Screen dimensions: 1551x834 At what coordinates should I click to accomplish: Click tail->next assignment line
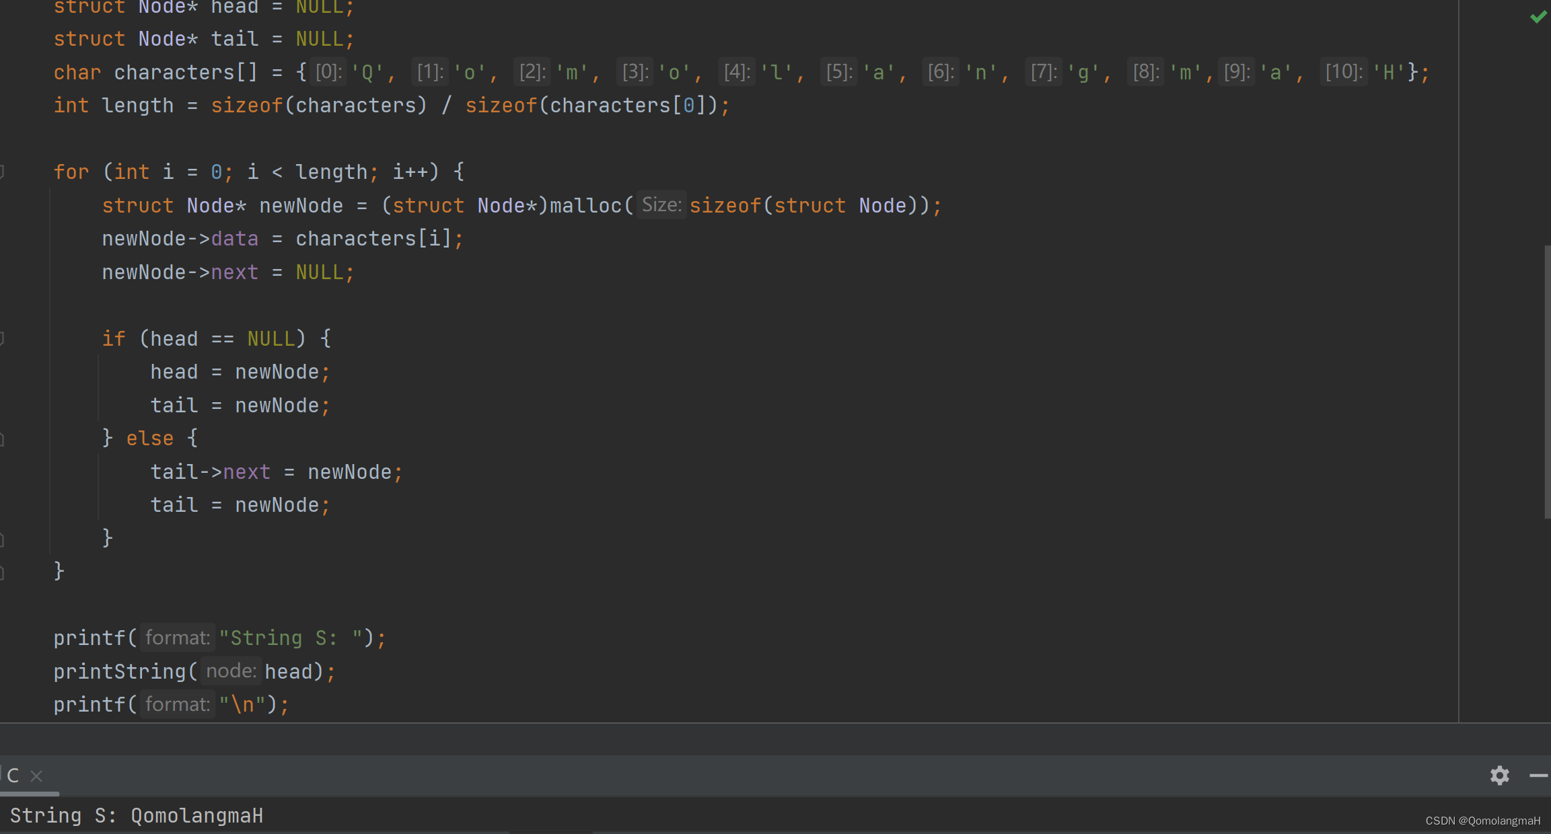coord(276,472)
